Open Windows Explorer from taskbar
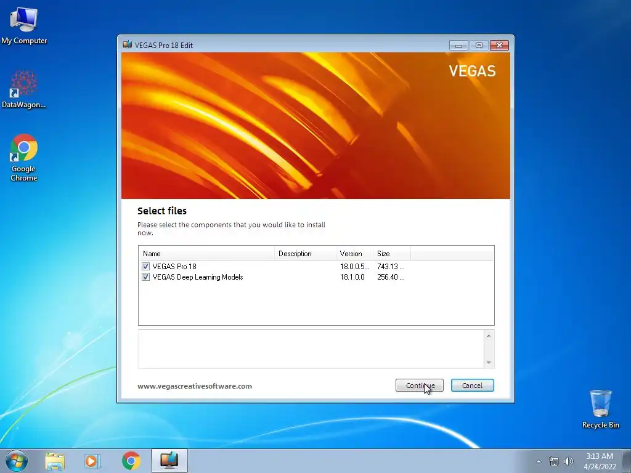 tap(55, 461)
